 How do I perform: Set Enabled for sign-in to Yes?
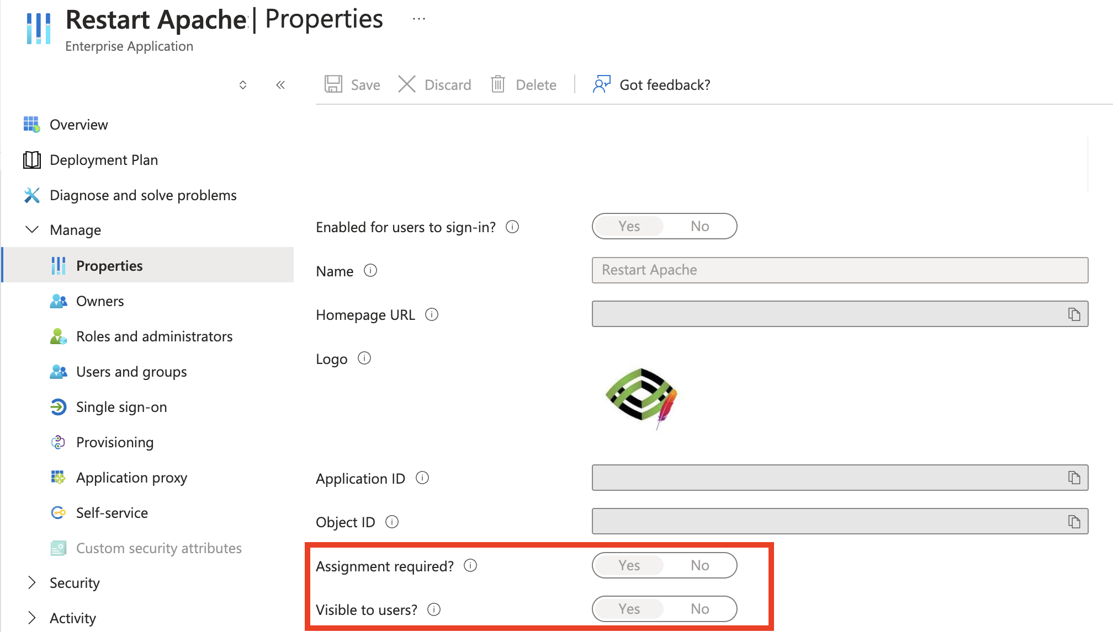(x=629, y=226)
